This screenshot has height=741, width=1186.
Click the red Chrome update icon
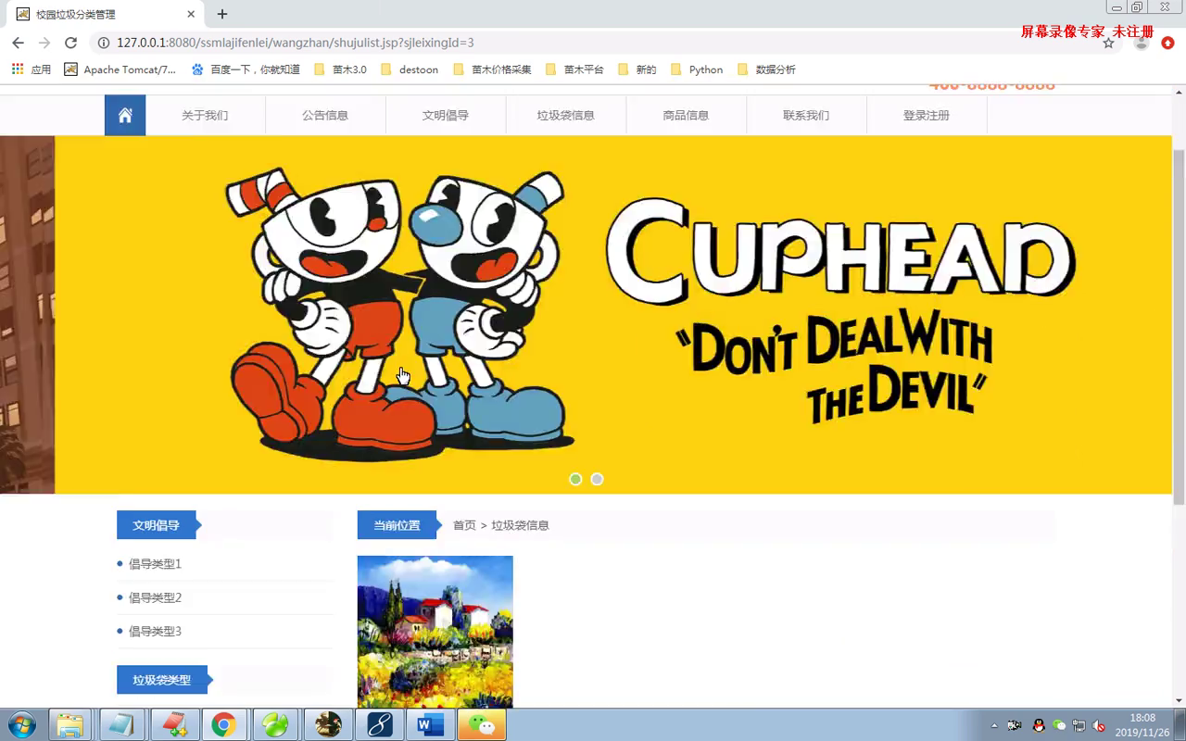(1167, 43)
